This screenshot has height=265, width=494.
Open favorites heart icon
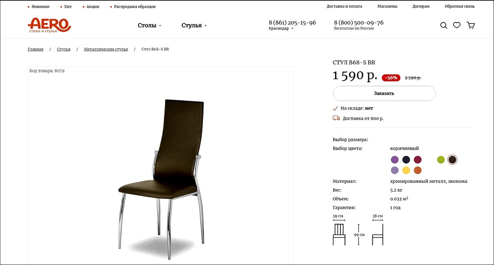(x=457, y=25)
